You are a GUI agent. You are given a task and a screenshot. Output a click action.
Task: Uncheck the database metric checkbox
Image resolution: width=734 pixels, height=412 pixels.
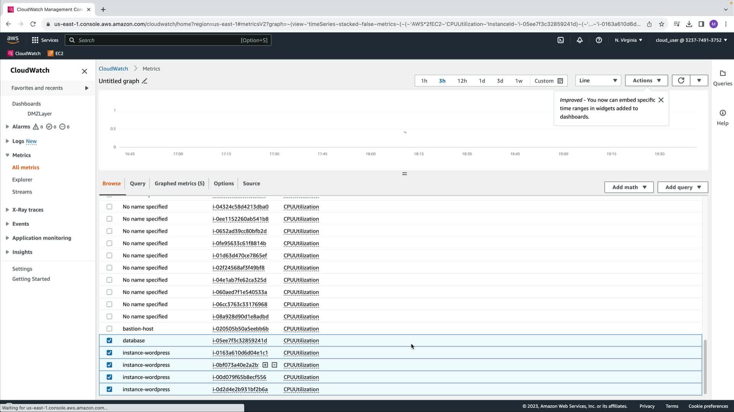click(109, 341)
